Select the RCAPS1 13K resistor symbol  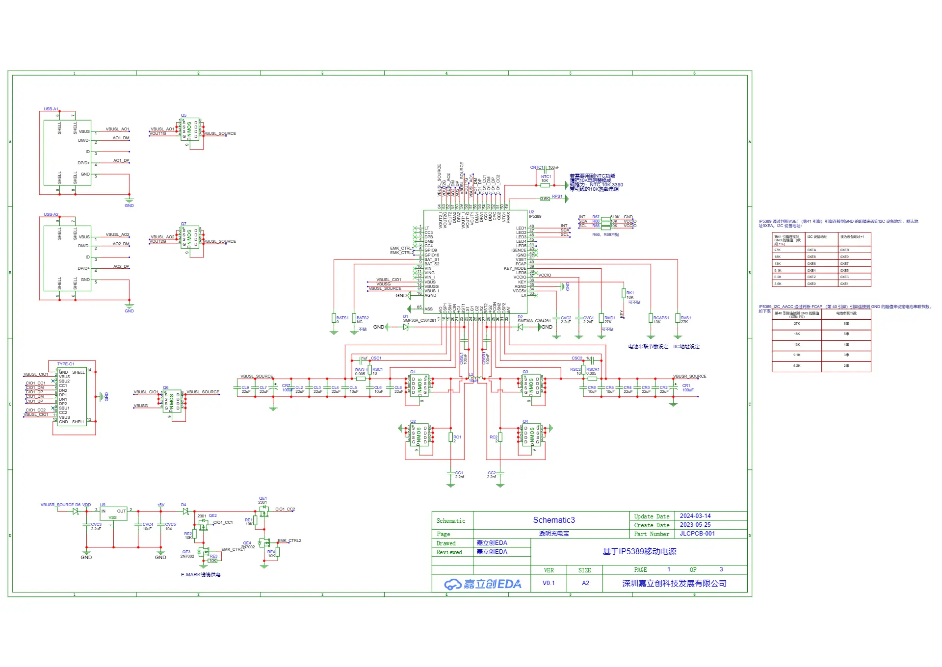[x=651, y=318]
